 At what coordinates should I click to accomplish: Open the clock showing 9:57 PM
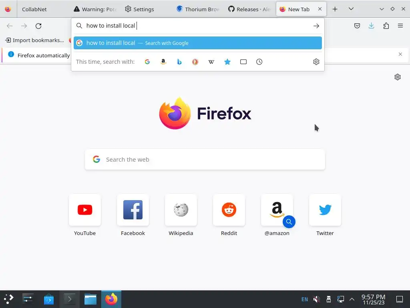tap(374, 299)
